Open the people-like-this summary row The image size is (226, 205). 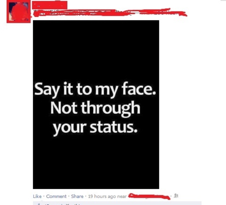[x=117, y=204]
